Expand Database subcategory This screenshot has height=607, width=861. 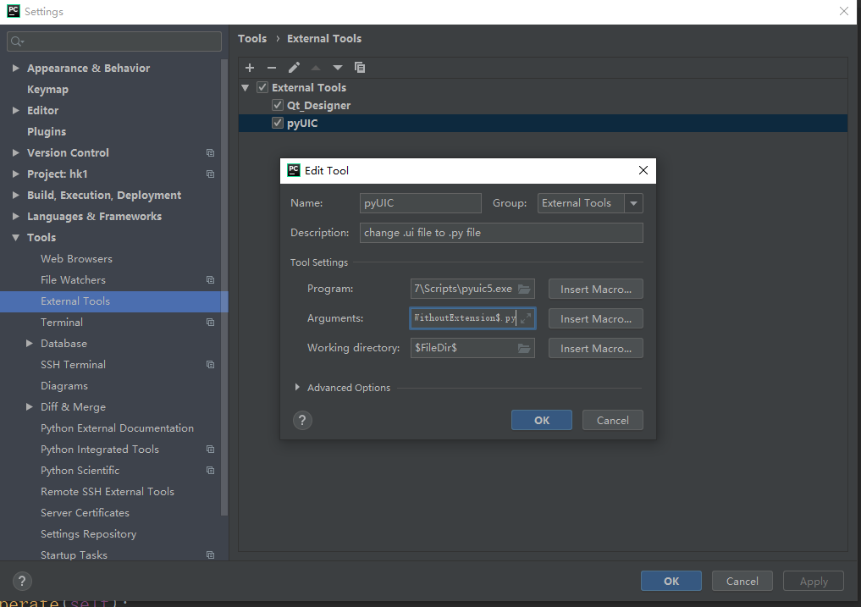click(30, 344)
